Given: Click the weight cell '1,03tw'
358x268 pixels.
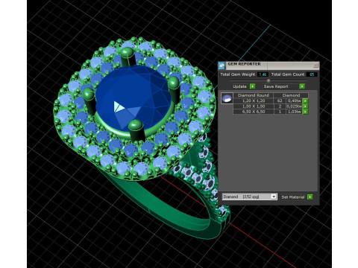Looking at the screenshot, I should click(x=295, y=112).
